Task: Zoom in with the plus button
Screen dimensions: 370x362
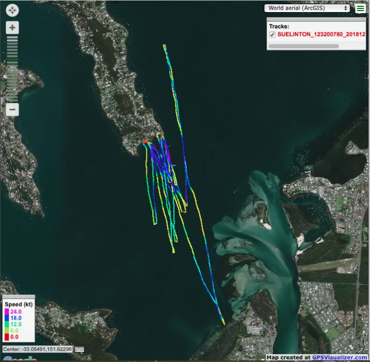Action: click(x=13, y=28)
